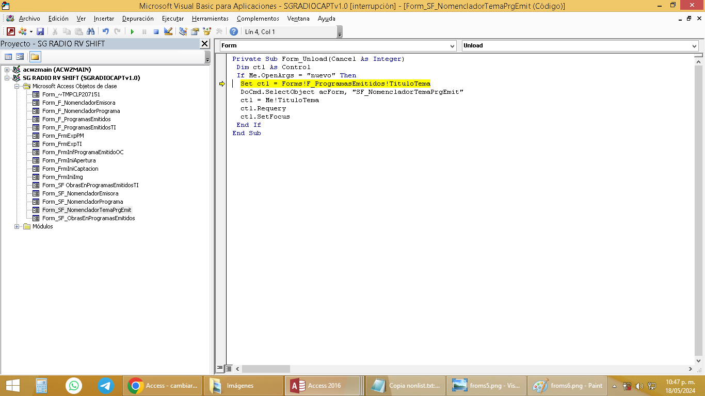Switch to Access 2016 in the taskbar

pos(323,386)
